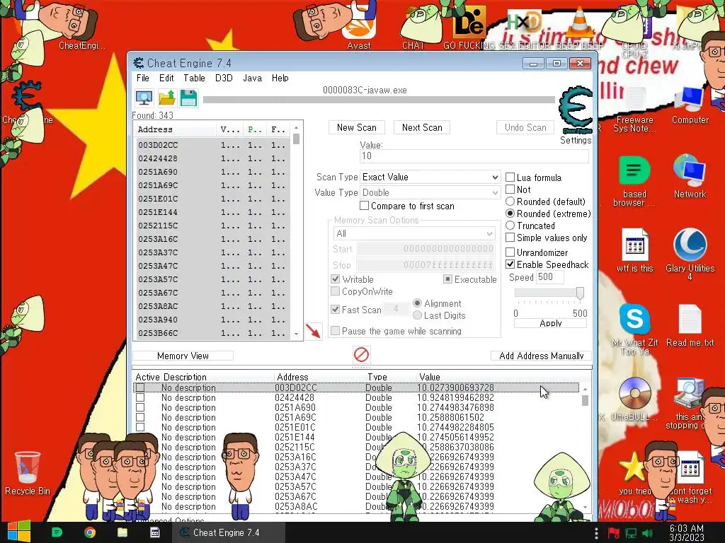The width and height of the screenshot is (725, 543).
Task: Open the Help menu
Action: click(280, 78)
